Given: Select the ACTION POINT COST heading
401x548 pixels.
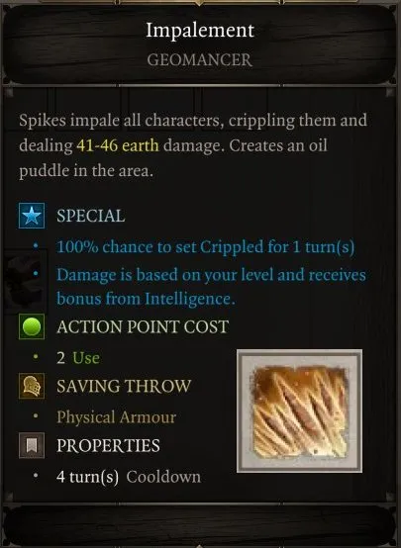Looking at the screenshot, I should click(x=143, y=326).
